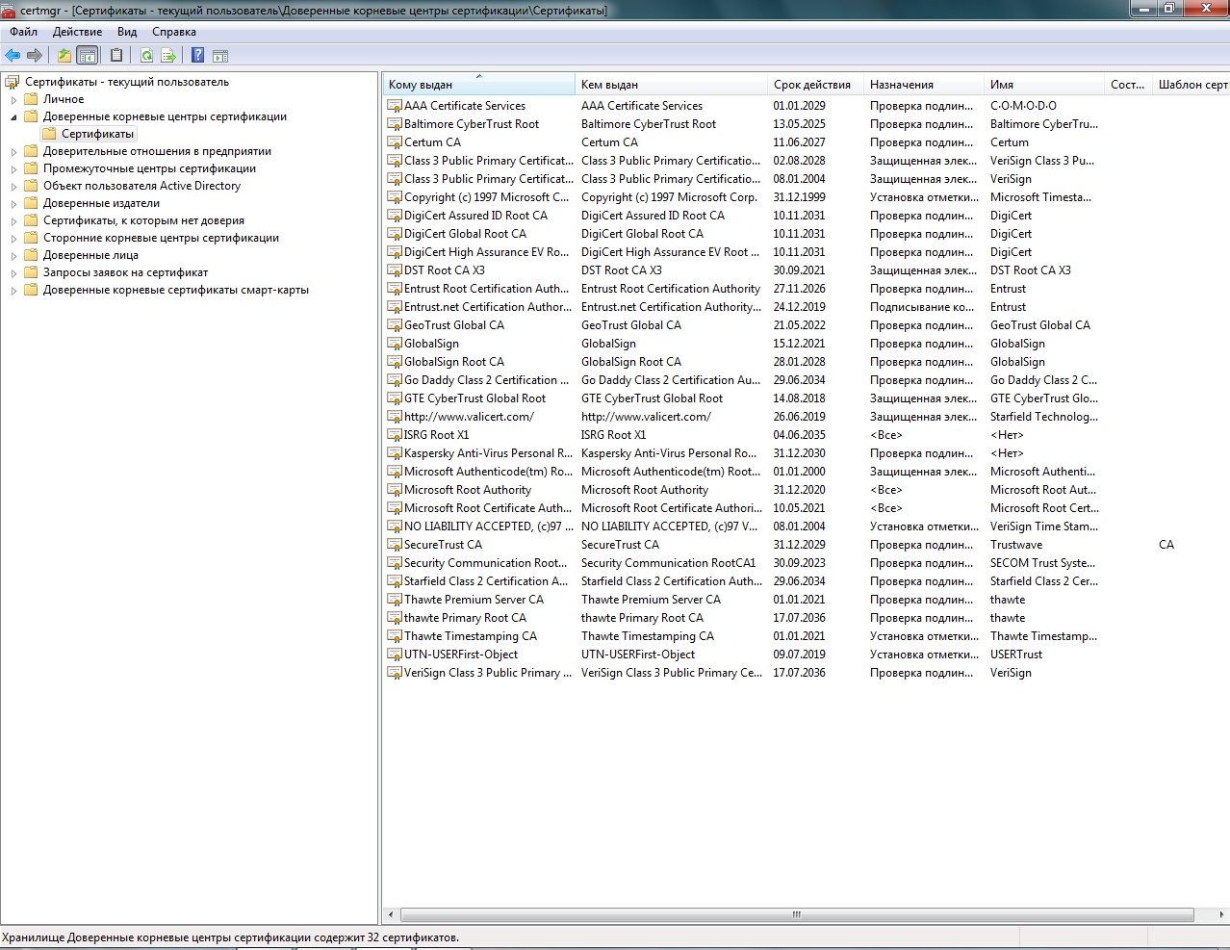Open Help via the question mark icon
Viewport: 1230px width, 950px height.
tap(197, 56)
